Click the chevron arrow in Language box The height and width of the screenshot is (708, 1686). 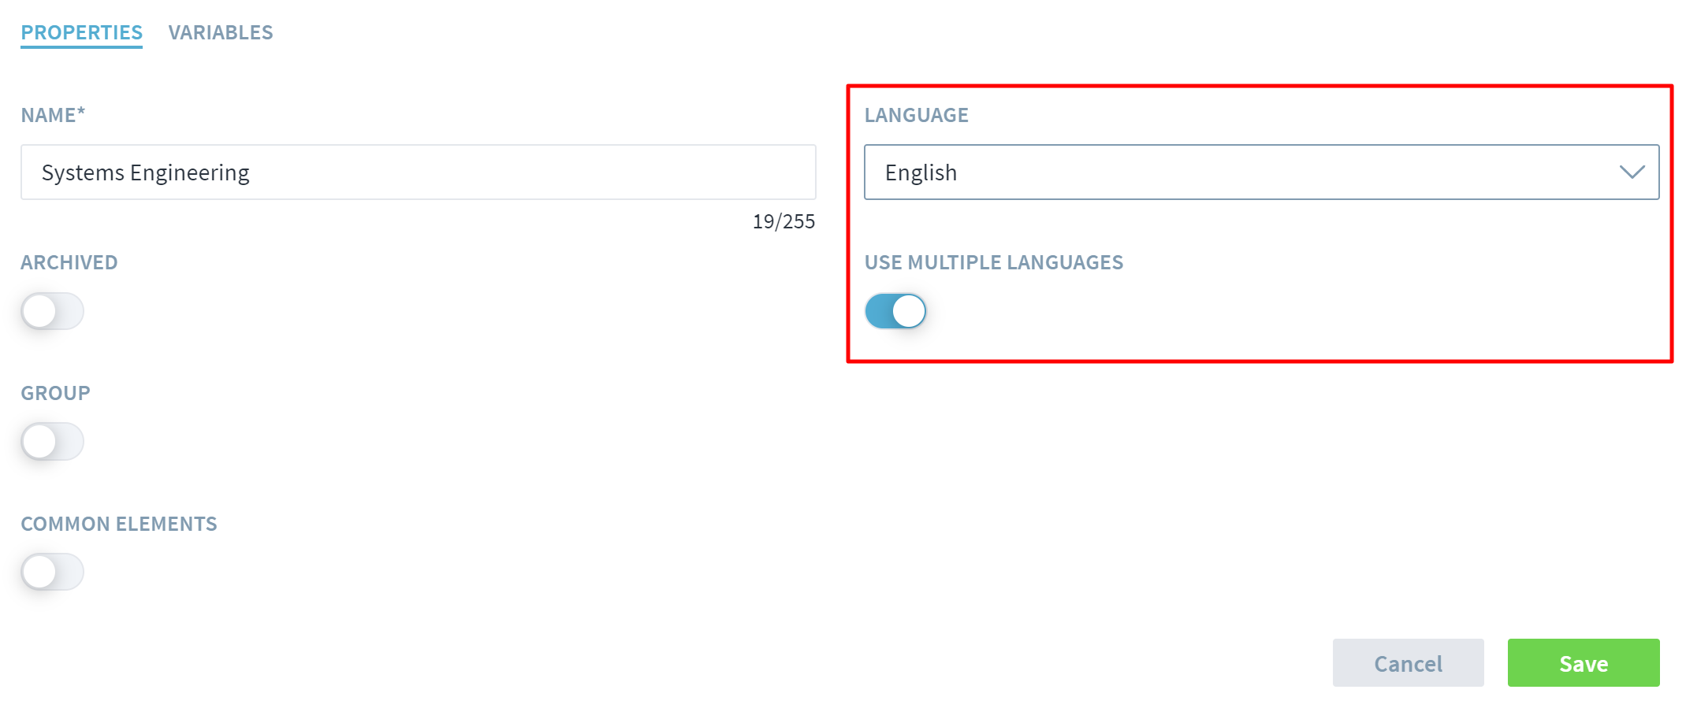pyautogui.click(x=1631, y=172)
